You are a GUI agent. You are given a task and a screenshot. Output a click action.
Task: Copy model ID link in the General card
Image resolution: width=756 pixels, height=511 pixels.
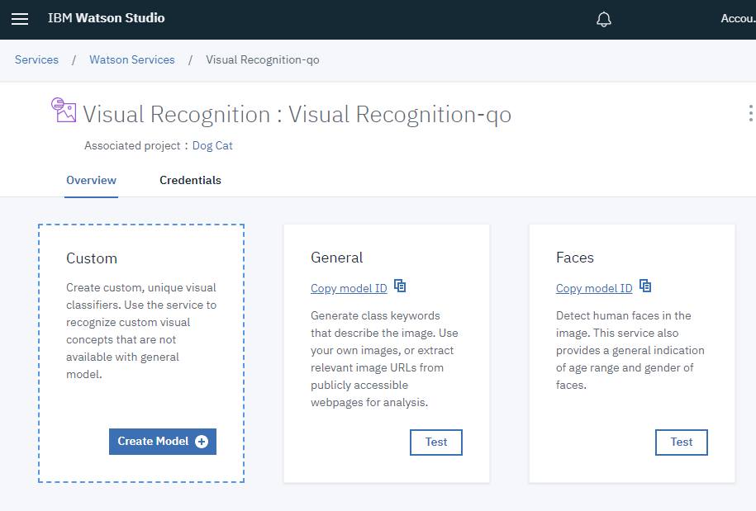point(349,288)
